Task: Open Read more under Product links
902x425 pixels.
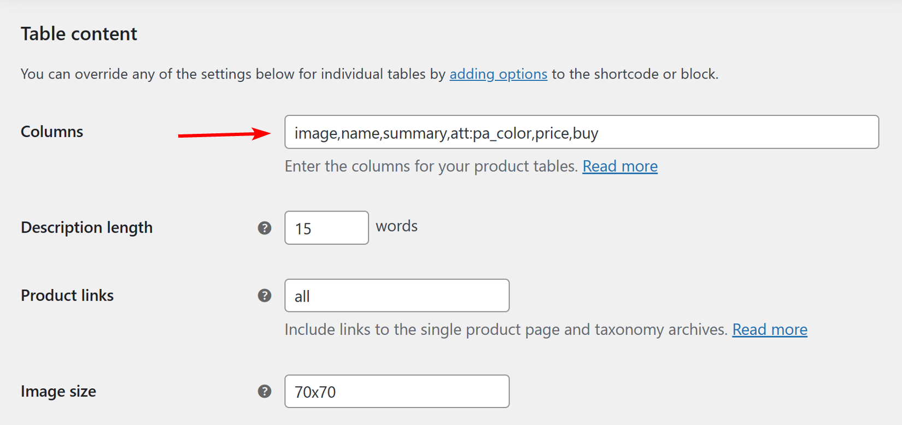Action: (770, 329)
